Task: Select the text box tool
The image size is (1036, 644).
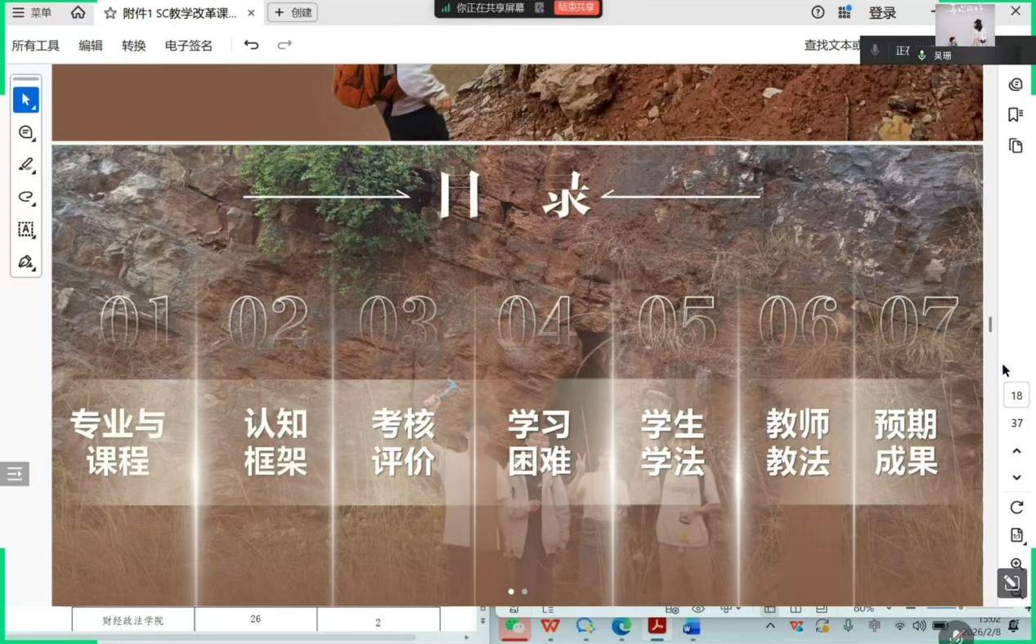Action: point(25,230)
